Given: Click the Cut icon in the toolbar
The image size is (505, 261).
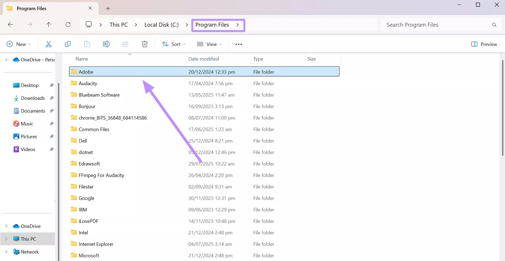Looking at the screenshot, I should tap(48, 44).
